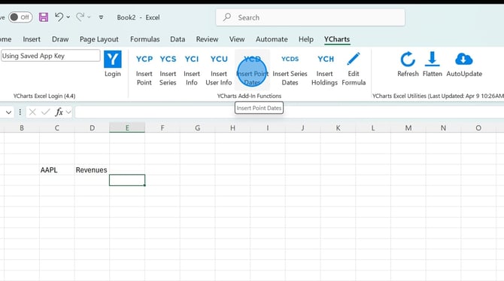The height and width of the screenshot is (281, 504).
Task: Undo the last action
Action: pos(59,17)
